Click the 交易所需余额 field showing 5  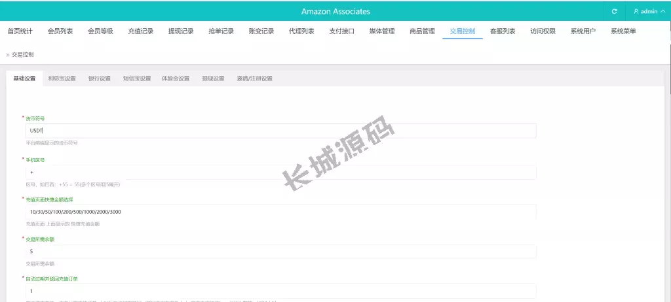280,251
